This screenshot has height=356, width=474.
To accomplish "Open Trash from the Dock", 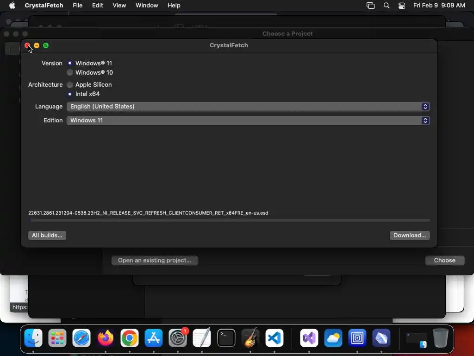I will click(441, 338).
